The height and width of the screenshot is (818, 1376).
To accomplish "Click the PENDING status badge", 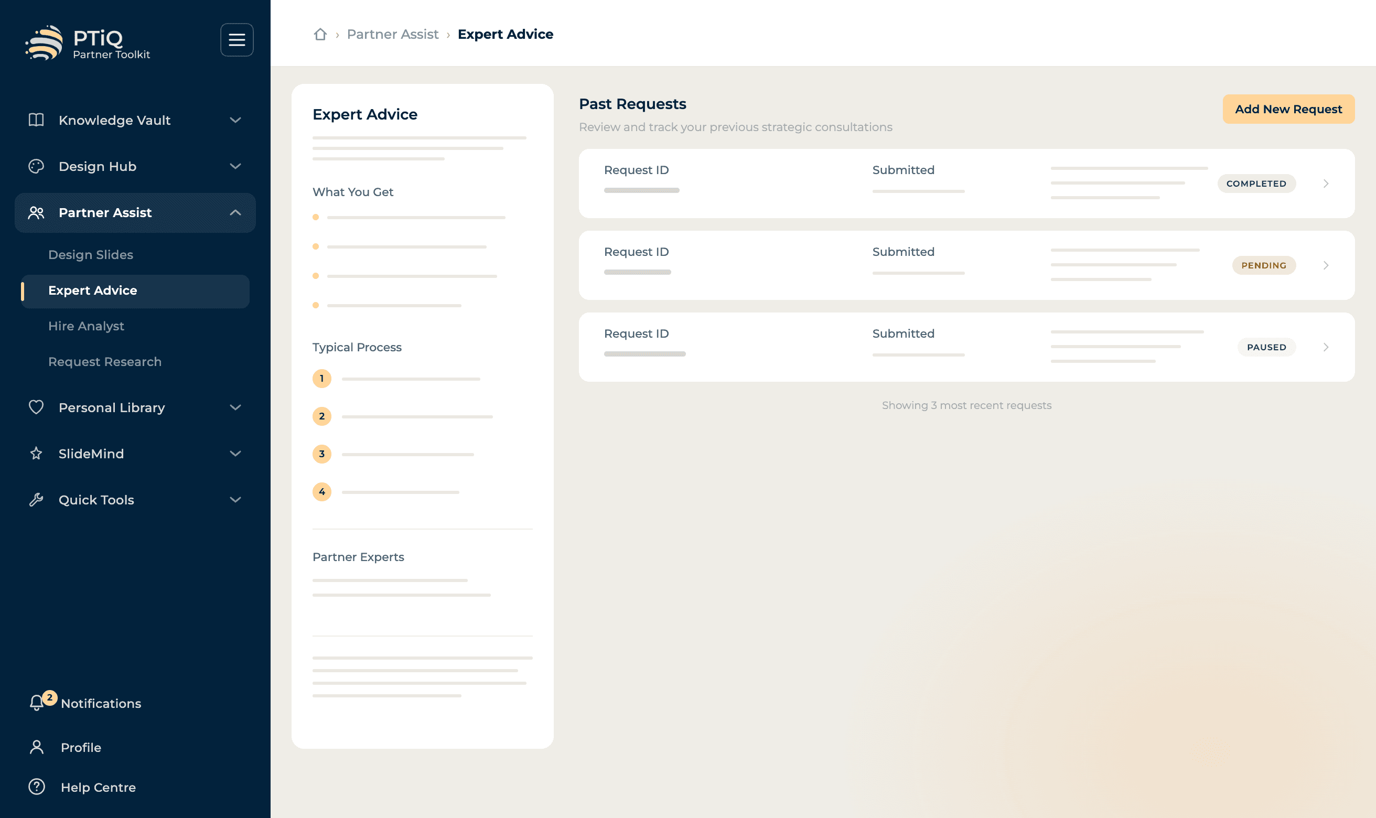I will point(1264,266).
